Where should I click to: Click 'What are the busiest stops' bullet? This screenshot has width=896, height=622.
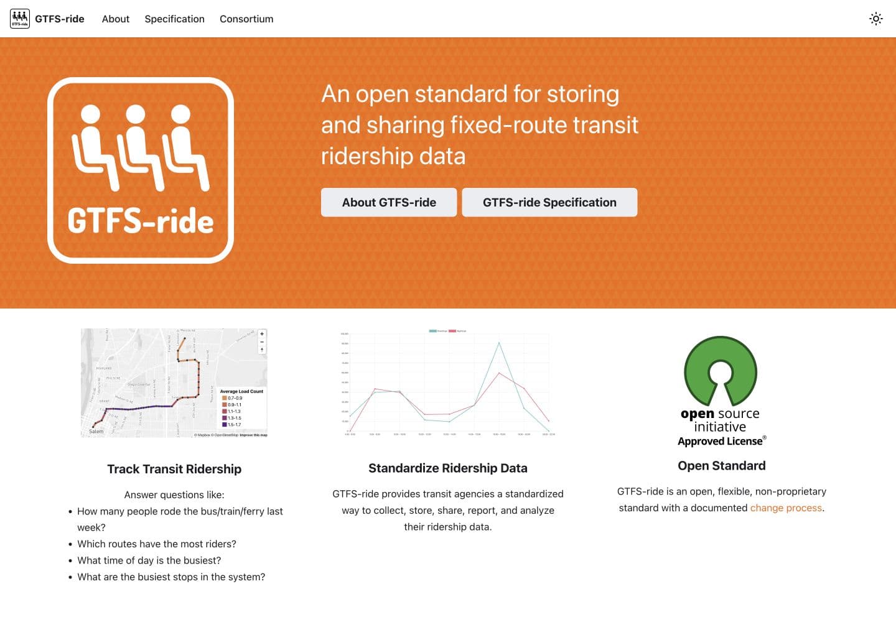pos(171,577)
